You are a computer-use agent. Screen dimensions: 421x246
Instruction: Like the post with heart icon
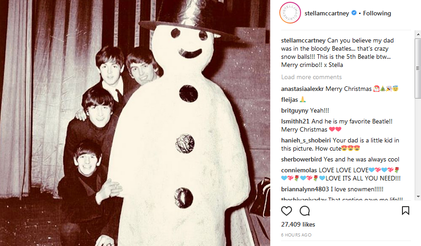pyautogui.click(x=286, y=211)
